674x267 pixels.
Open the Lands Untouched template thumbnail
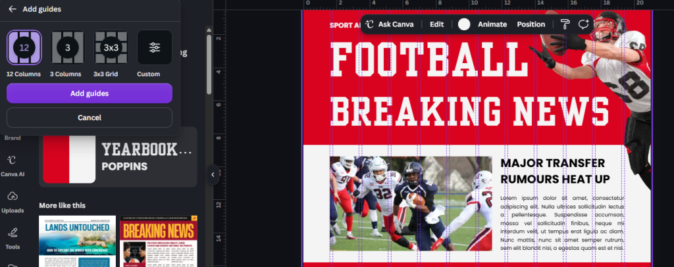(x=78, y=241)
